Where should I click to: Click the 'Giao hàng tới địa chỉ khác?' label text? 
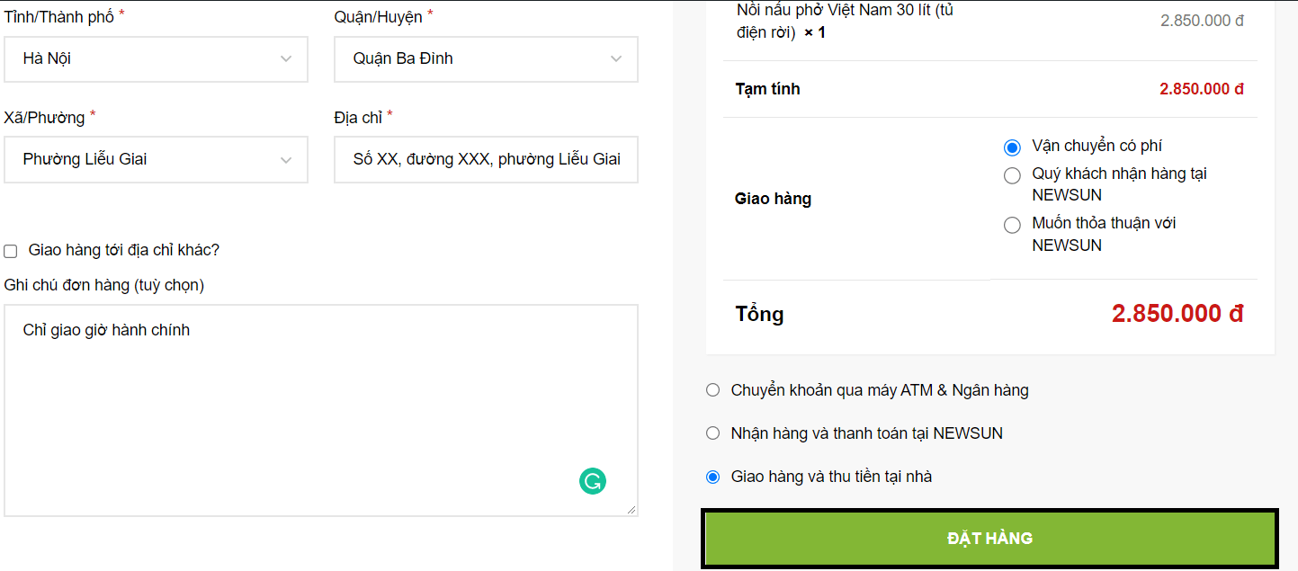click(124, 250)
